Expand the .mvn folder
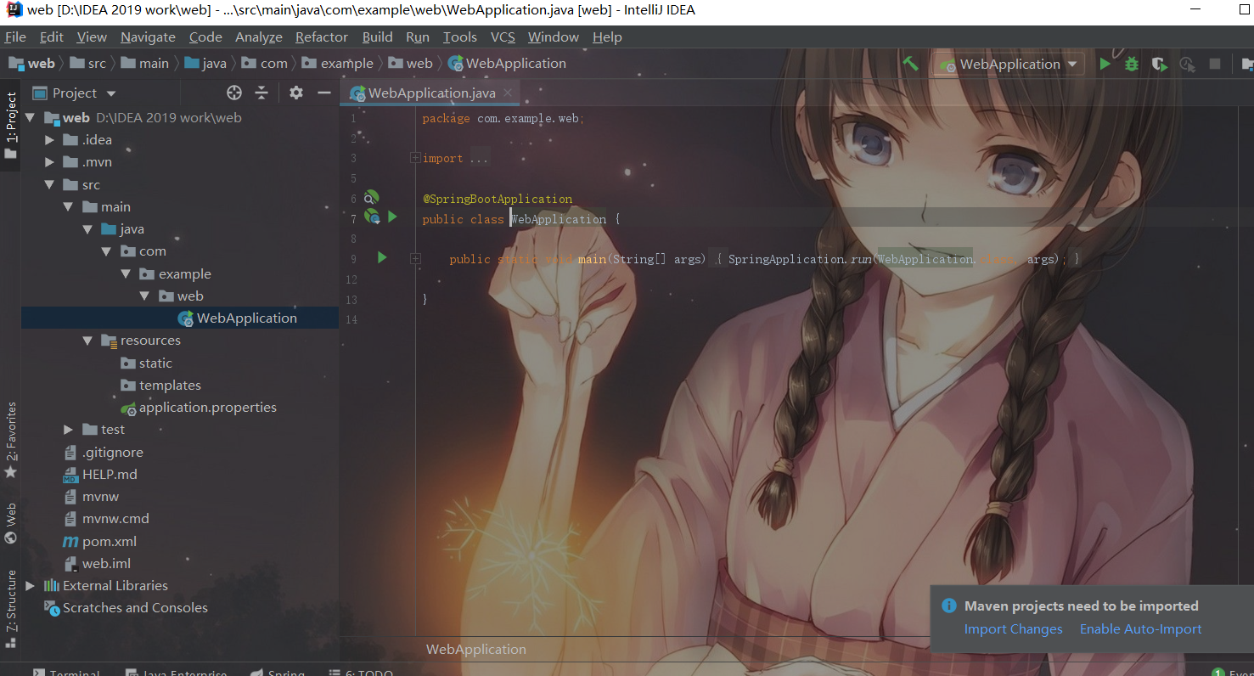1254x676 pixels. (x=49, y=162)
